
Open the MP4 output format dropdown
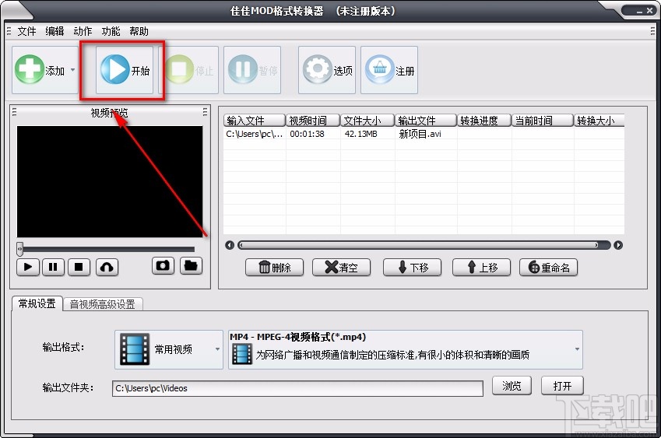pos(406,349)
